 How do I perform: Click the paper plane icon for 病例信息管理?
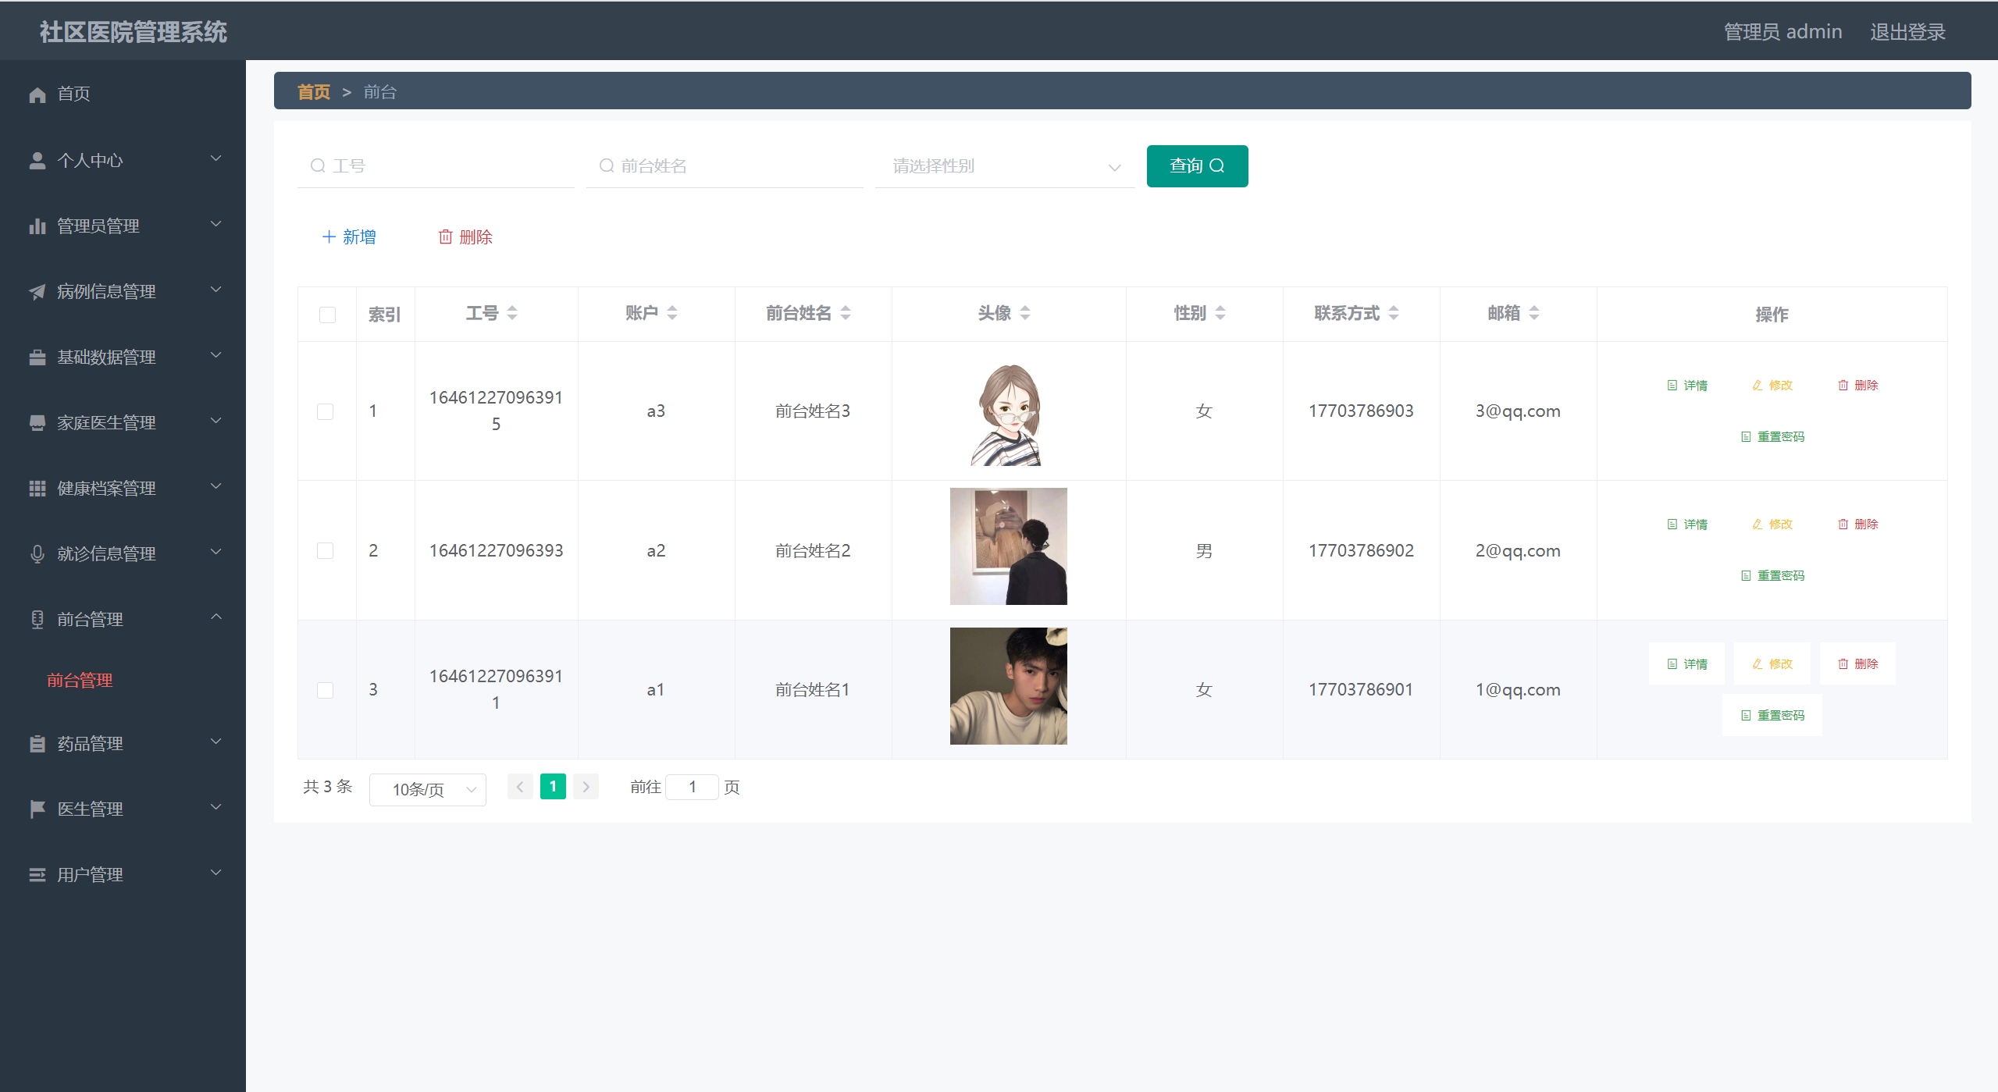coord(37,292)
